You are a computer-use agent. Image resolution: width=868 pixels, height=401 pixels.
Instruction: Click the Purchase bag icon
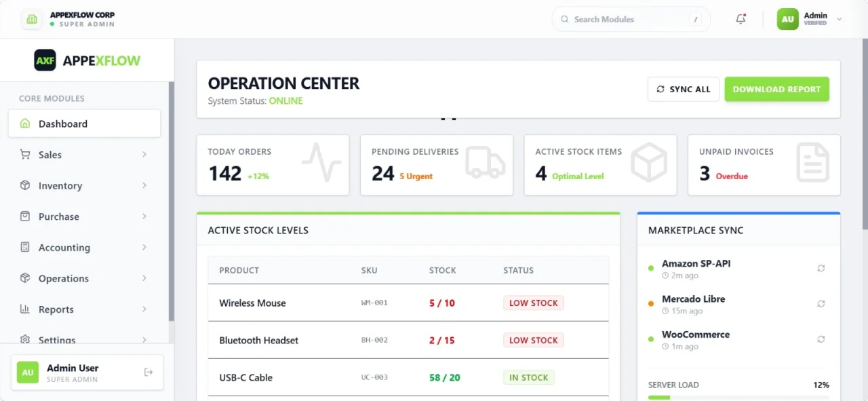click(x=25, y=216)
